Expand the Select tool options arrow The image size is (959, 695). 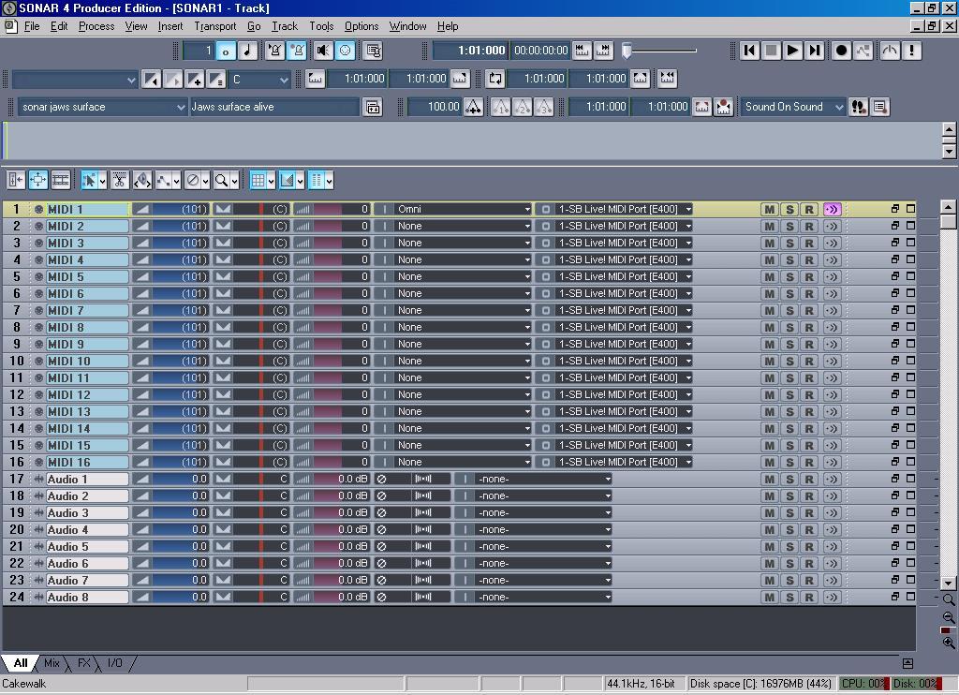click(x=103, y=181)
